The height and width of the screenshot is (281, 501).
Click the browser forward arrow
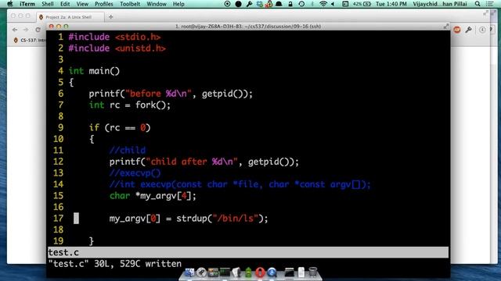pyautogui.click(x=26, y=30)
